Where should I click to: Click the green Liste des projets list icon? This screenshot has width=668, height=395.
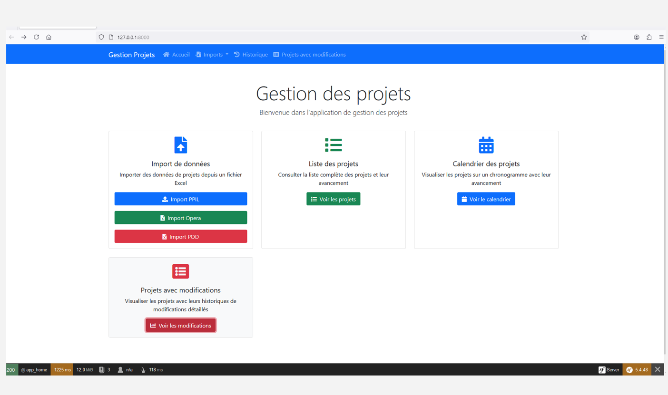tap(333, 145)
